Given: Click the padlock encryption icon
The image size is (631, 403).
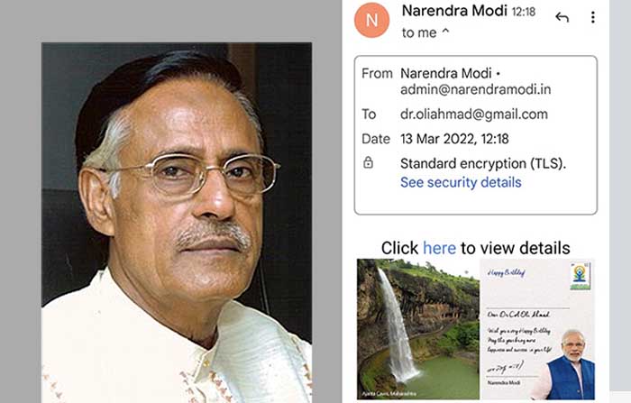Looking at the screenshot, I should pyautogui.click(x=368, y=162).
